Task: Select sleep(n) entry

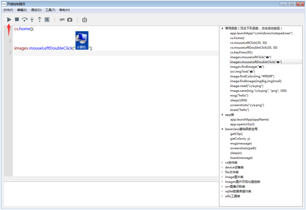Action: pyautogui.click(x=236, y=153)
